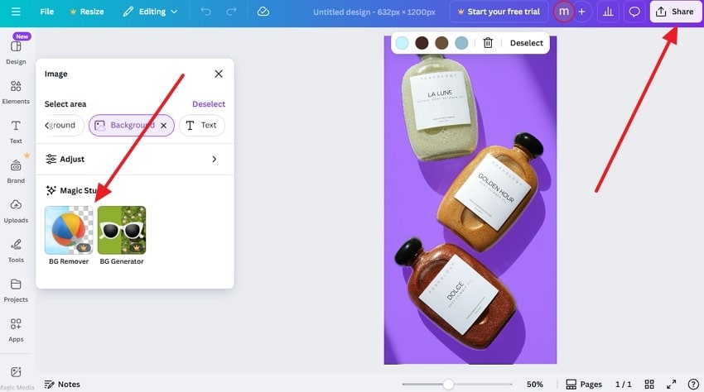Open the File menu
Image resolution: width=704 pixels, height=392 pixels.
click(x=46, y=12)
